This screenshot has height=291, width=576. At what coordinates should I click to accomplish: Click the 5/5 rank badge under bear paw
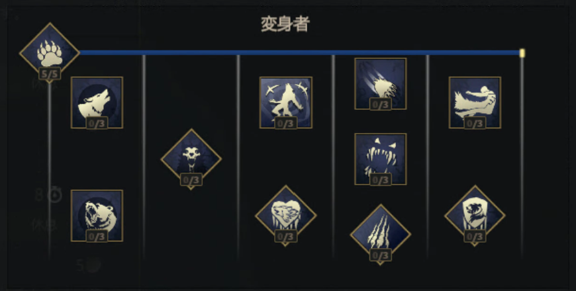point(50,74)
